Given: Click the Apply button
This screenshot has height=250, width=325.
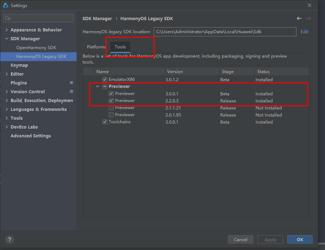Looking at the screenshot, I should (270, 239).
